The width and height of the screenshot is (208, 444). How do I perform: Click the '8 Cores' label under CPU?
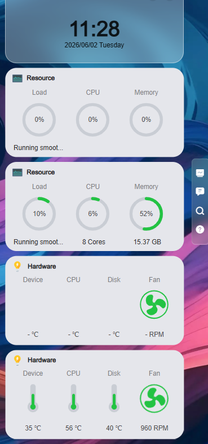coord(94,242)
